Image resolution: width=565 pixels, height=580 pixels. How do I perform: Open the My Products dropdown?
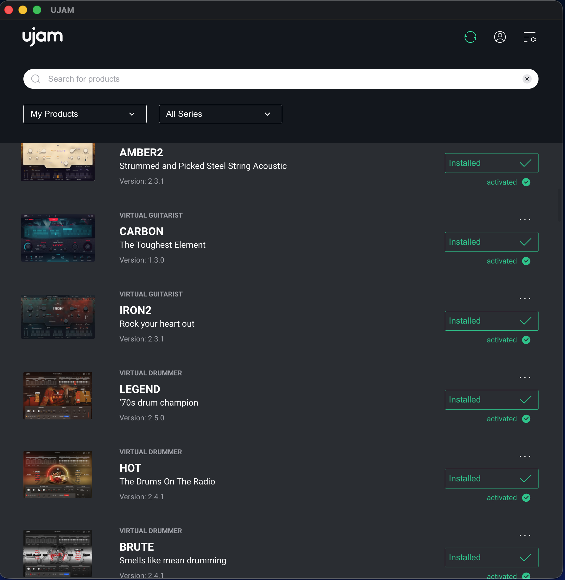point(85,114)
